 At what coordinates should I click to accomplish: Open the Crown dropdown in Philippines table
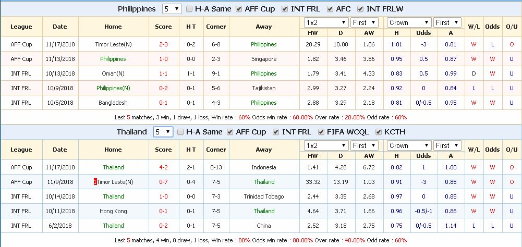click(409, 22)
